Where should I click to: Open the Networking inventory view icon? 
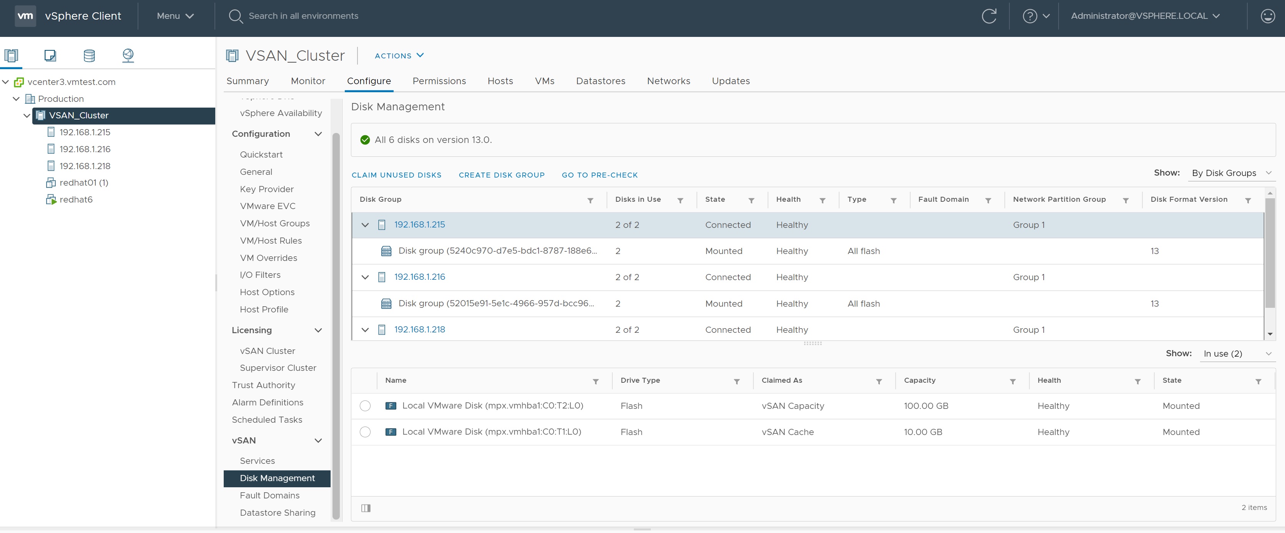(128, 55)
